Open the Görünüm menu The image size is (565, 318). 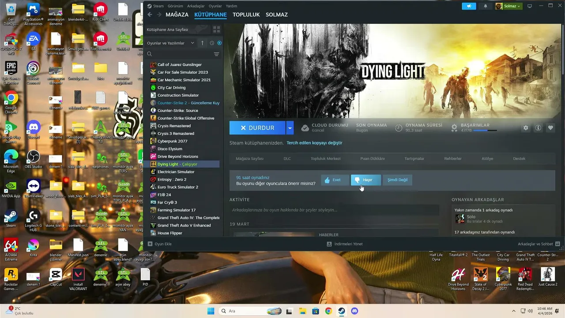175,6
